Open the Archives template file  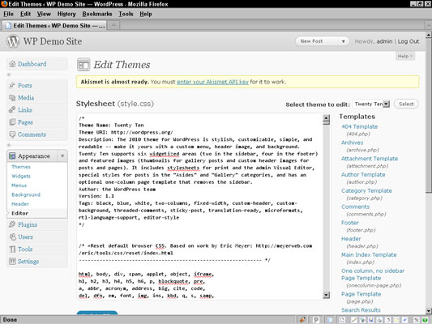(x=352, y=143)
